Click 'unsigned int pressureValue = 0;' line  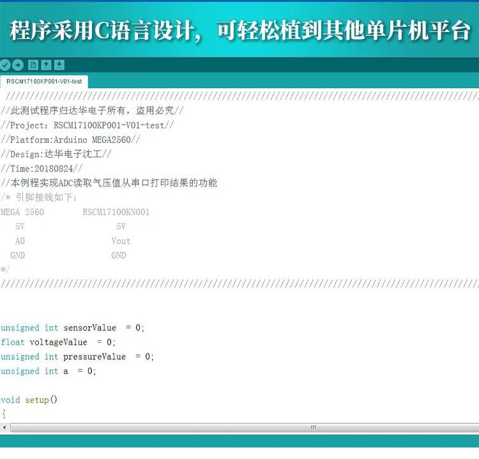click(77, 357)
